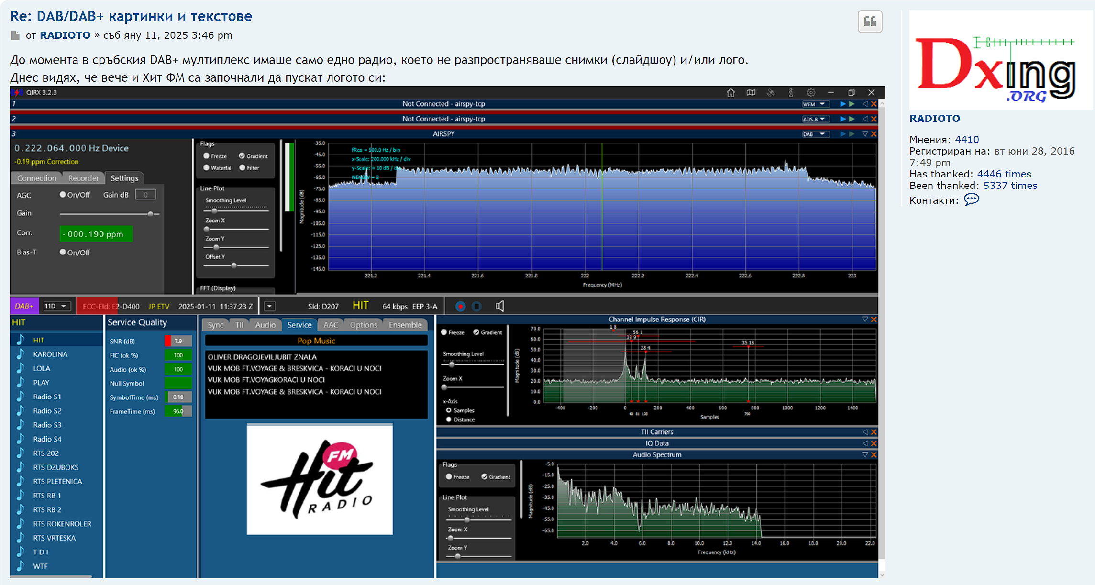Open the map view icon
The image size is (1095, 585).
pos(751,92)
